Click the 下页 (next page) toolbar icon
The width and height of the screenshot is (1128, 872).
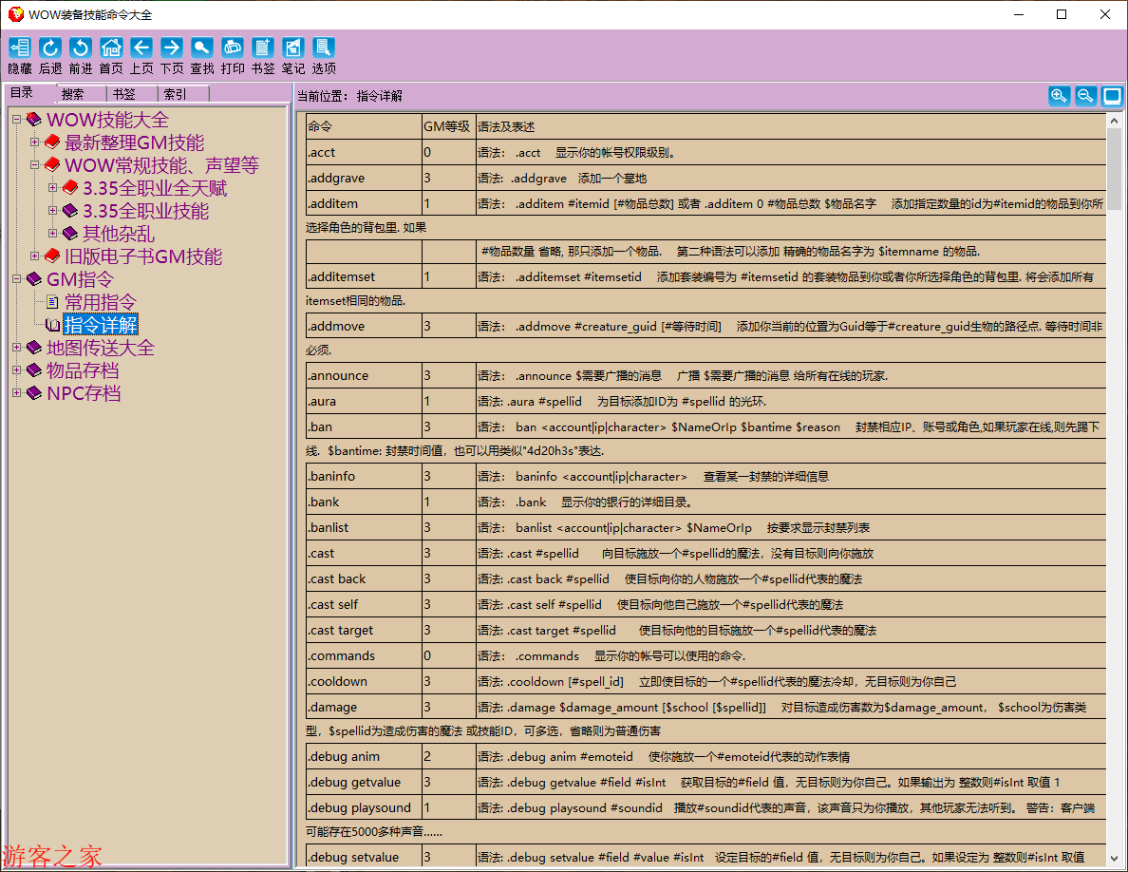(172, 47)
